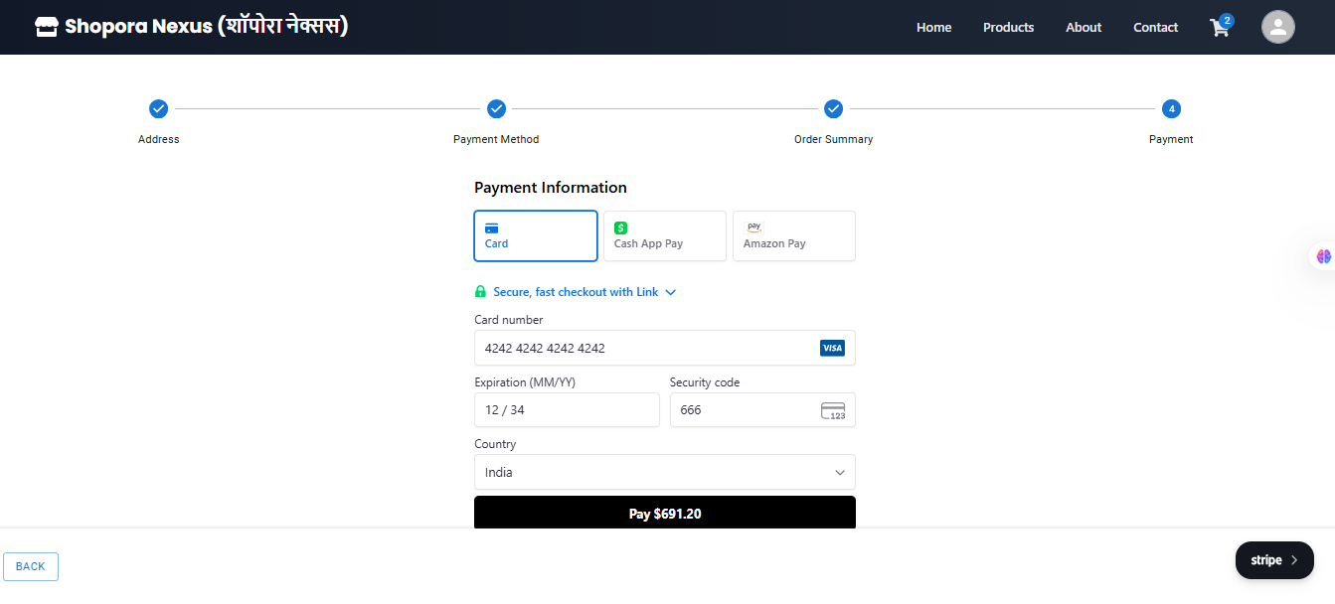Viewport: 1335px width, 604px height.
Task: Click the CVC card icon in Security code
Action: (833, 410)
